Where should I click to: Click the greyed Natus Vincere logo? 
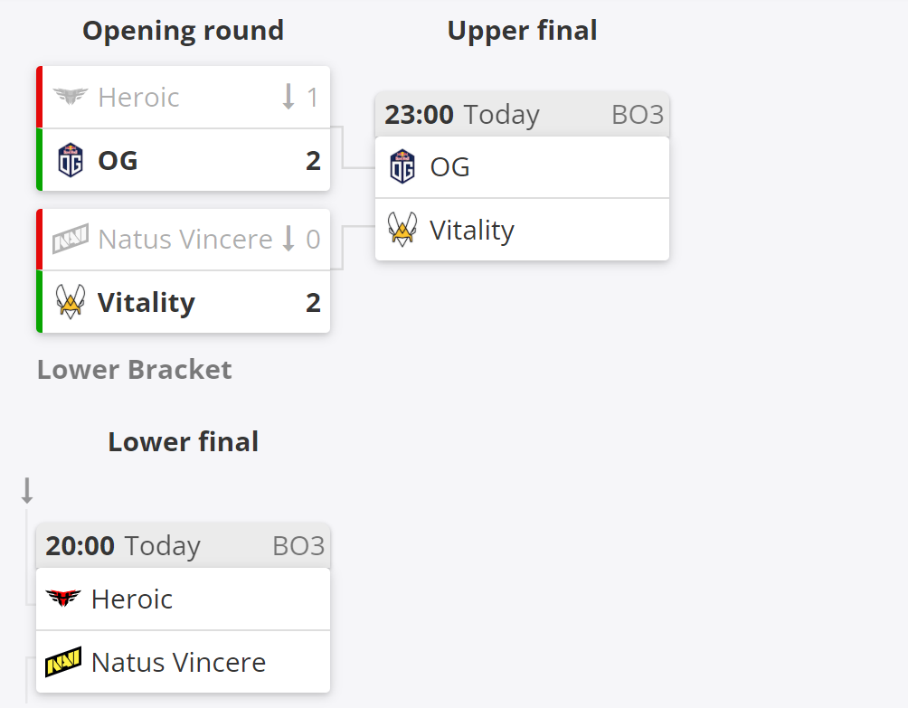[71, 239]
